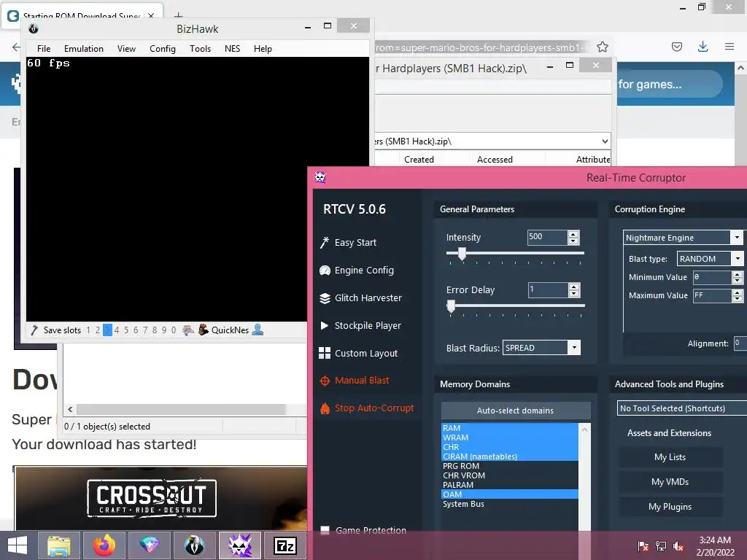The width and height of the screenshot is (747, 560).
Task: Open the BizHawk taskbar icon
Action: click(x=194, y=545)
